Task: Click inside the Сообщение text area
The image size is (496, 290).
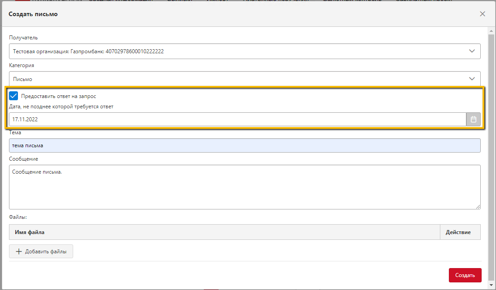Action: pyautogui.click(x=245, y=187)
